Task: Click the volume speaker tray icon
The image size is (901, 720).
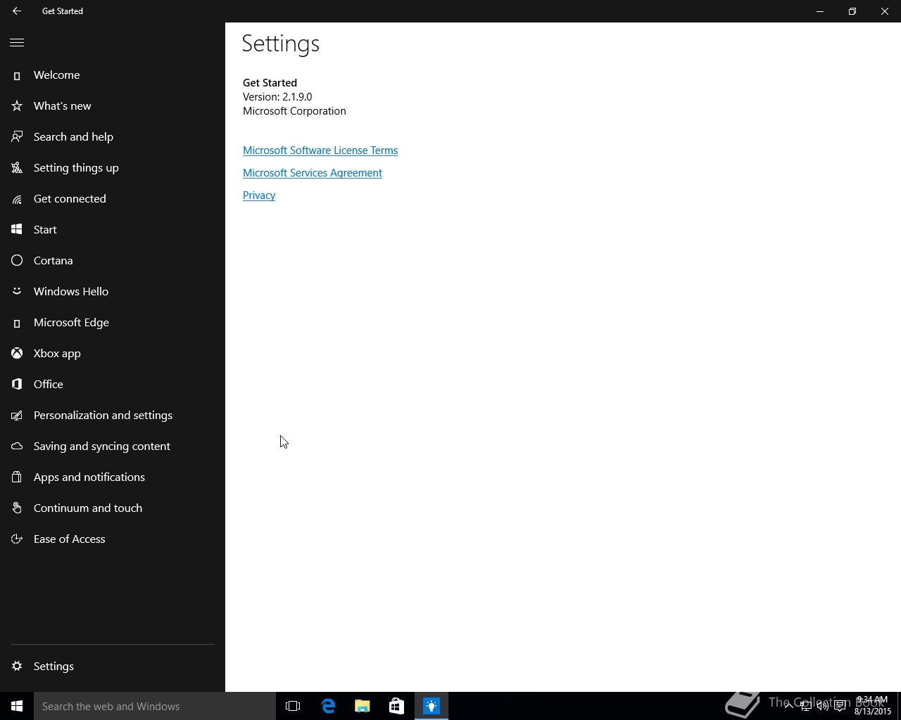Action: pyautogui.click(x=822, y=706)
